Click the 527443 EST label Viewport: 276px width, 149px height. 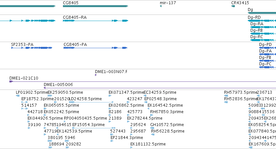click(118, 132)
